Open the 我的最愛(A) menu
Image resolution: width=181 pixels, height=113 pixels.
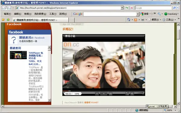click(x=40, y=14)
